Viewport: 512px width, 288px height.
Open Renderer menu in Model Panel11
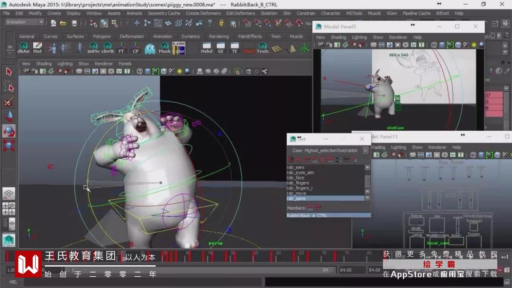[437, 147]
